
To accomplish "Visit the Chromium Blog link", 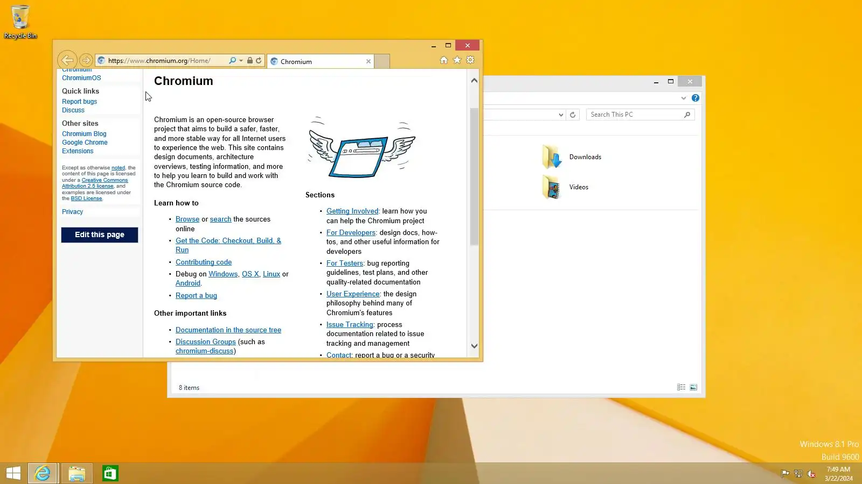I will click(x=84, y=134).
